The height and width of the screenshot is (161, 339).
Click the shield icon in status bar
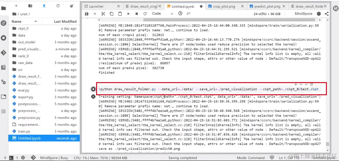point(272,158)
